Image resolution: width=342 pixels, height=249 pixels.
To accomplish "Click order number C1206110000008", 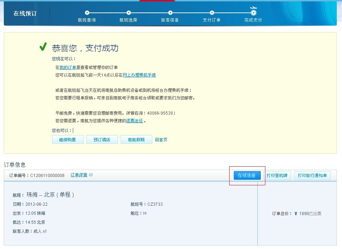I will pyautogui.click(x=47, y=176).
